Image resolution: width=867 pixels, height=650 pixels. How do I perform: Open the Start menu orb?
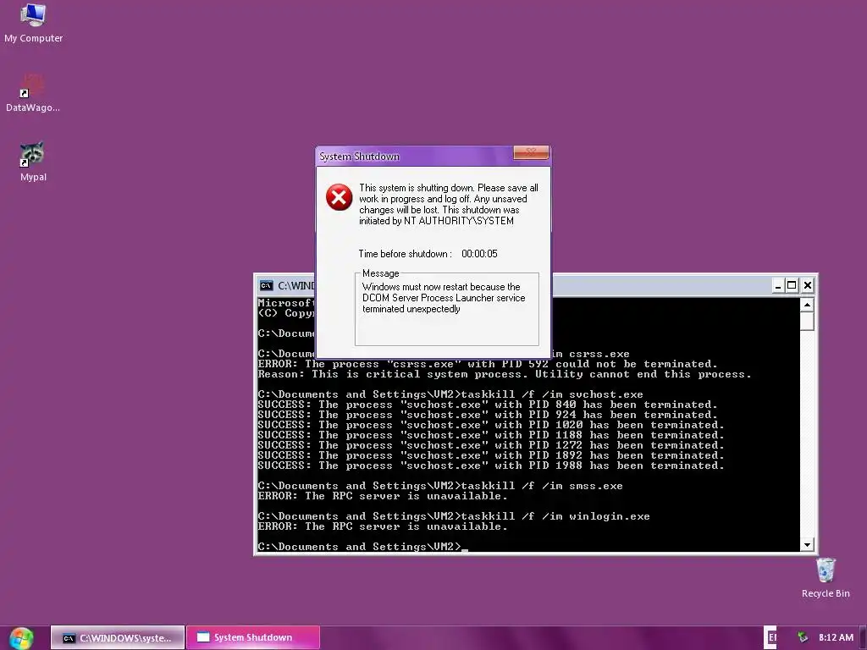coord(21,638)
